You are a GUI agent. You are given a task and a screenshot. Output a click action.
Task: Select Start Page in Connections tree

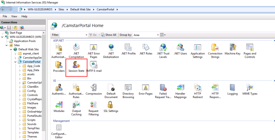coord(16,33)
